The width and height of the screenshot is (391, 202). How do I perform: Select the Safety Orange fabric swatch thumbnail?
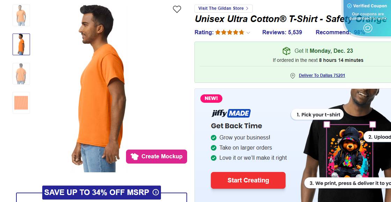coord(21,103)
